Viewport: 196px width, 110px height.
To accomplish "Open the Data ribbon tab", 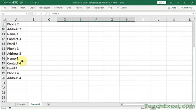I will click(69, 8).
